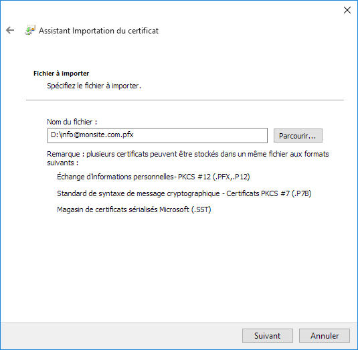Go back using the left arrow
Image resolution: width=358 pixels, height=350 pixels.
click(10, 30)
